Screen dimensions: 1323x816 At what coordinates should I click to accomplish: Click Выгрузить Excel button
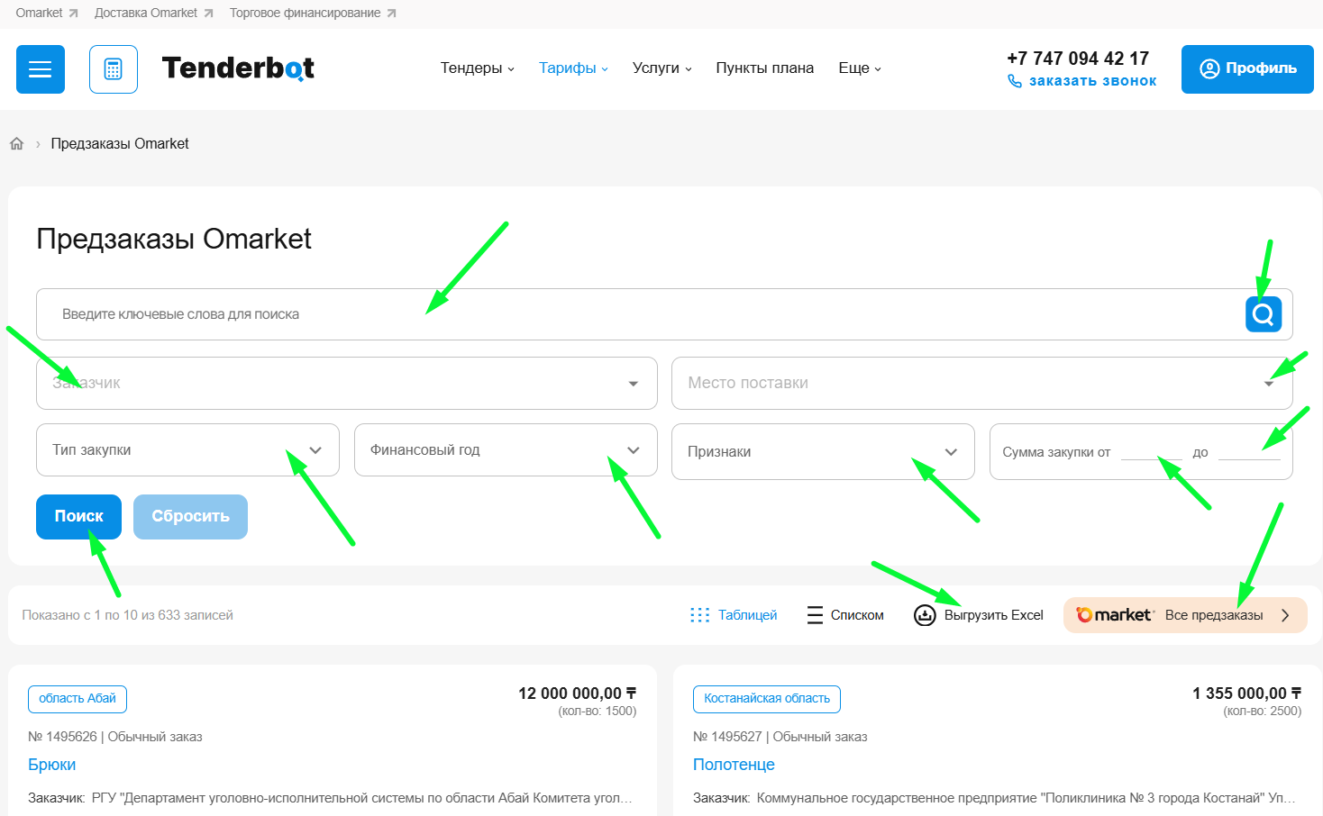(x=979, y=615)
